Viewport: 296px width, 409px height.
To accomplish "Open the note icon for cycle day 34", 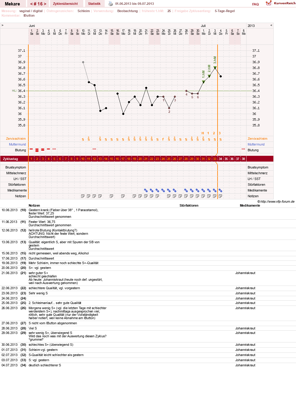I will coord(221,196).
